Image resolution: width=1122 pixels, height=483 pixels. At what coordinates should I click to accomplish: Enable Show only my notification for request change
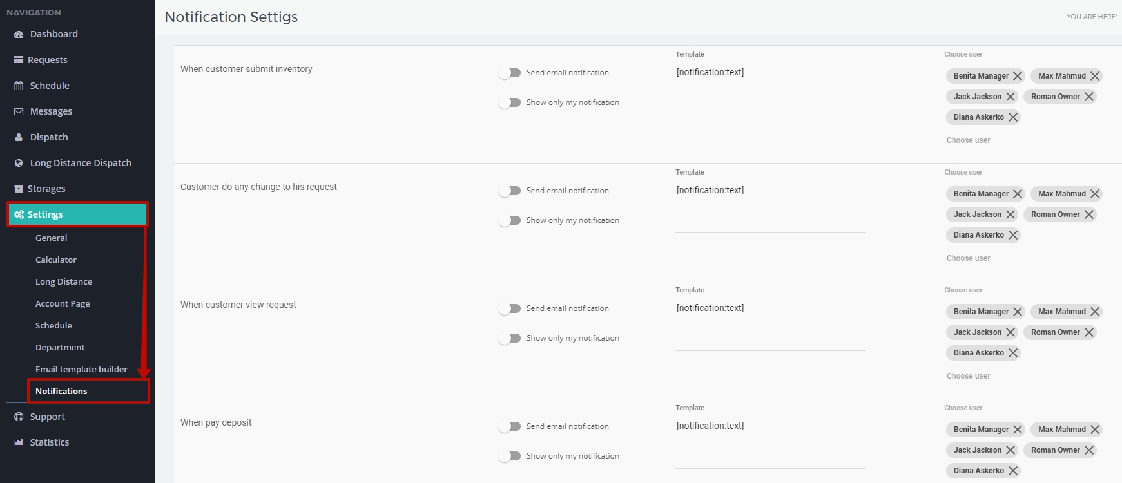(x=509, y=220)
